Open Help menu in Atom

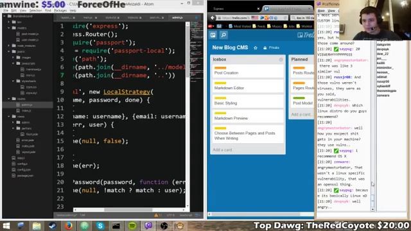coord(73,10)
